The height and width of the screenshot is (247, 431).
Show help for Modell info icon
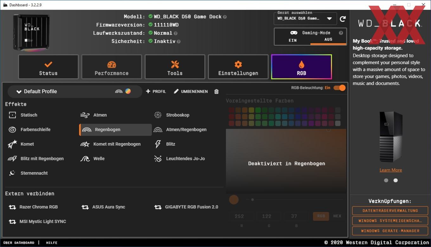[225, 17]
